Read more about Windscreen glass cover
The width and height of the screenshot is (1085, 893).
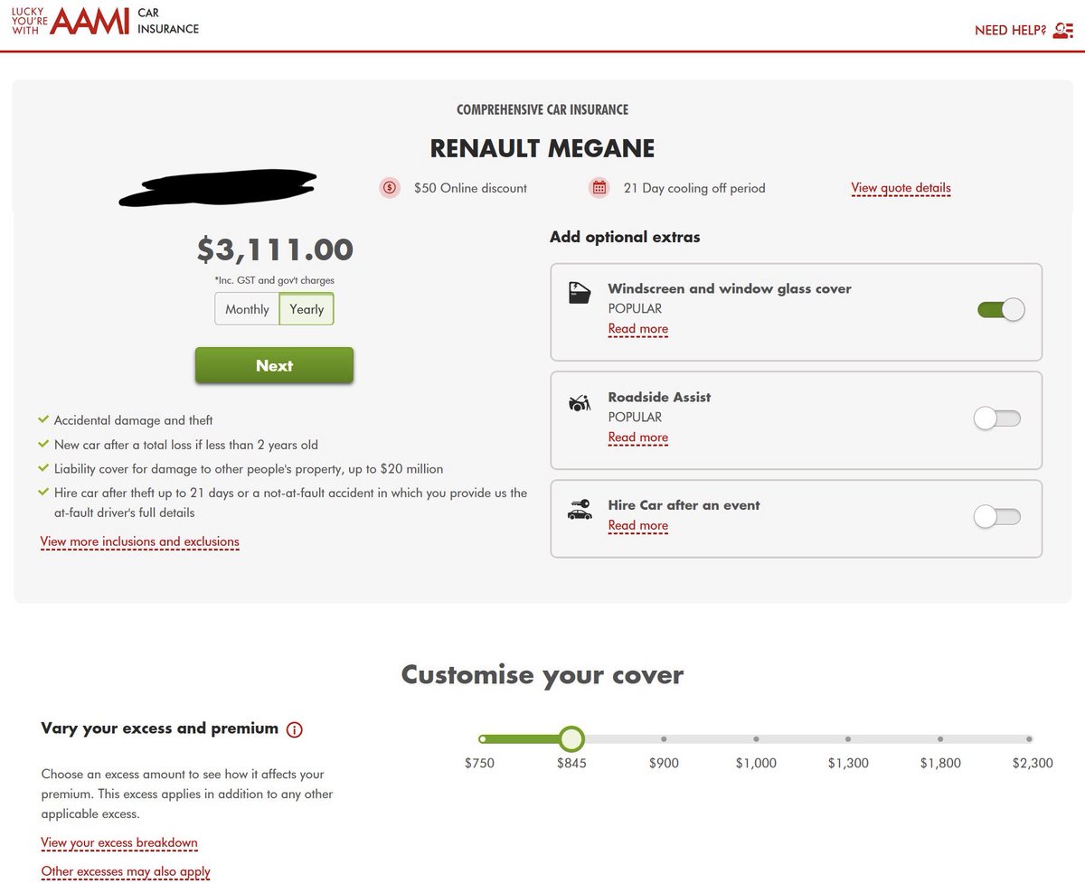point(637,329)
